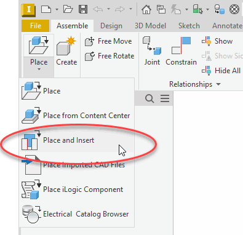
Task: Choose Place and Insert option
Action: [x=77, y=140]
